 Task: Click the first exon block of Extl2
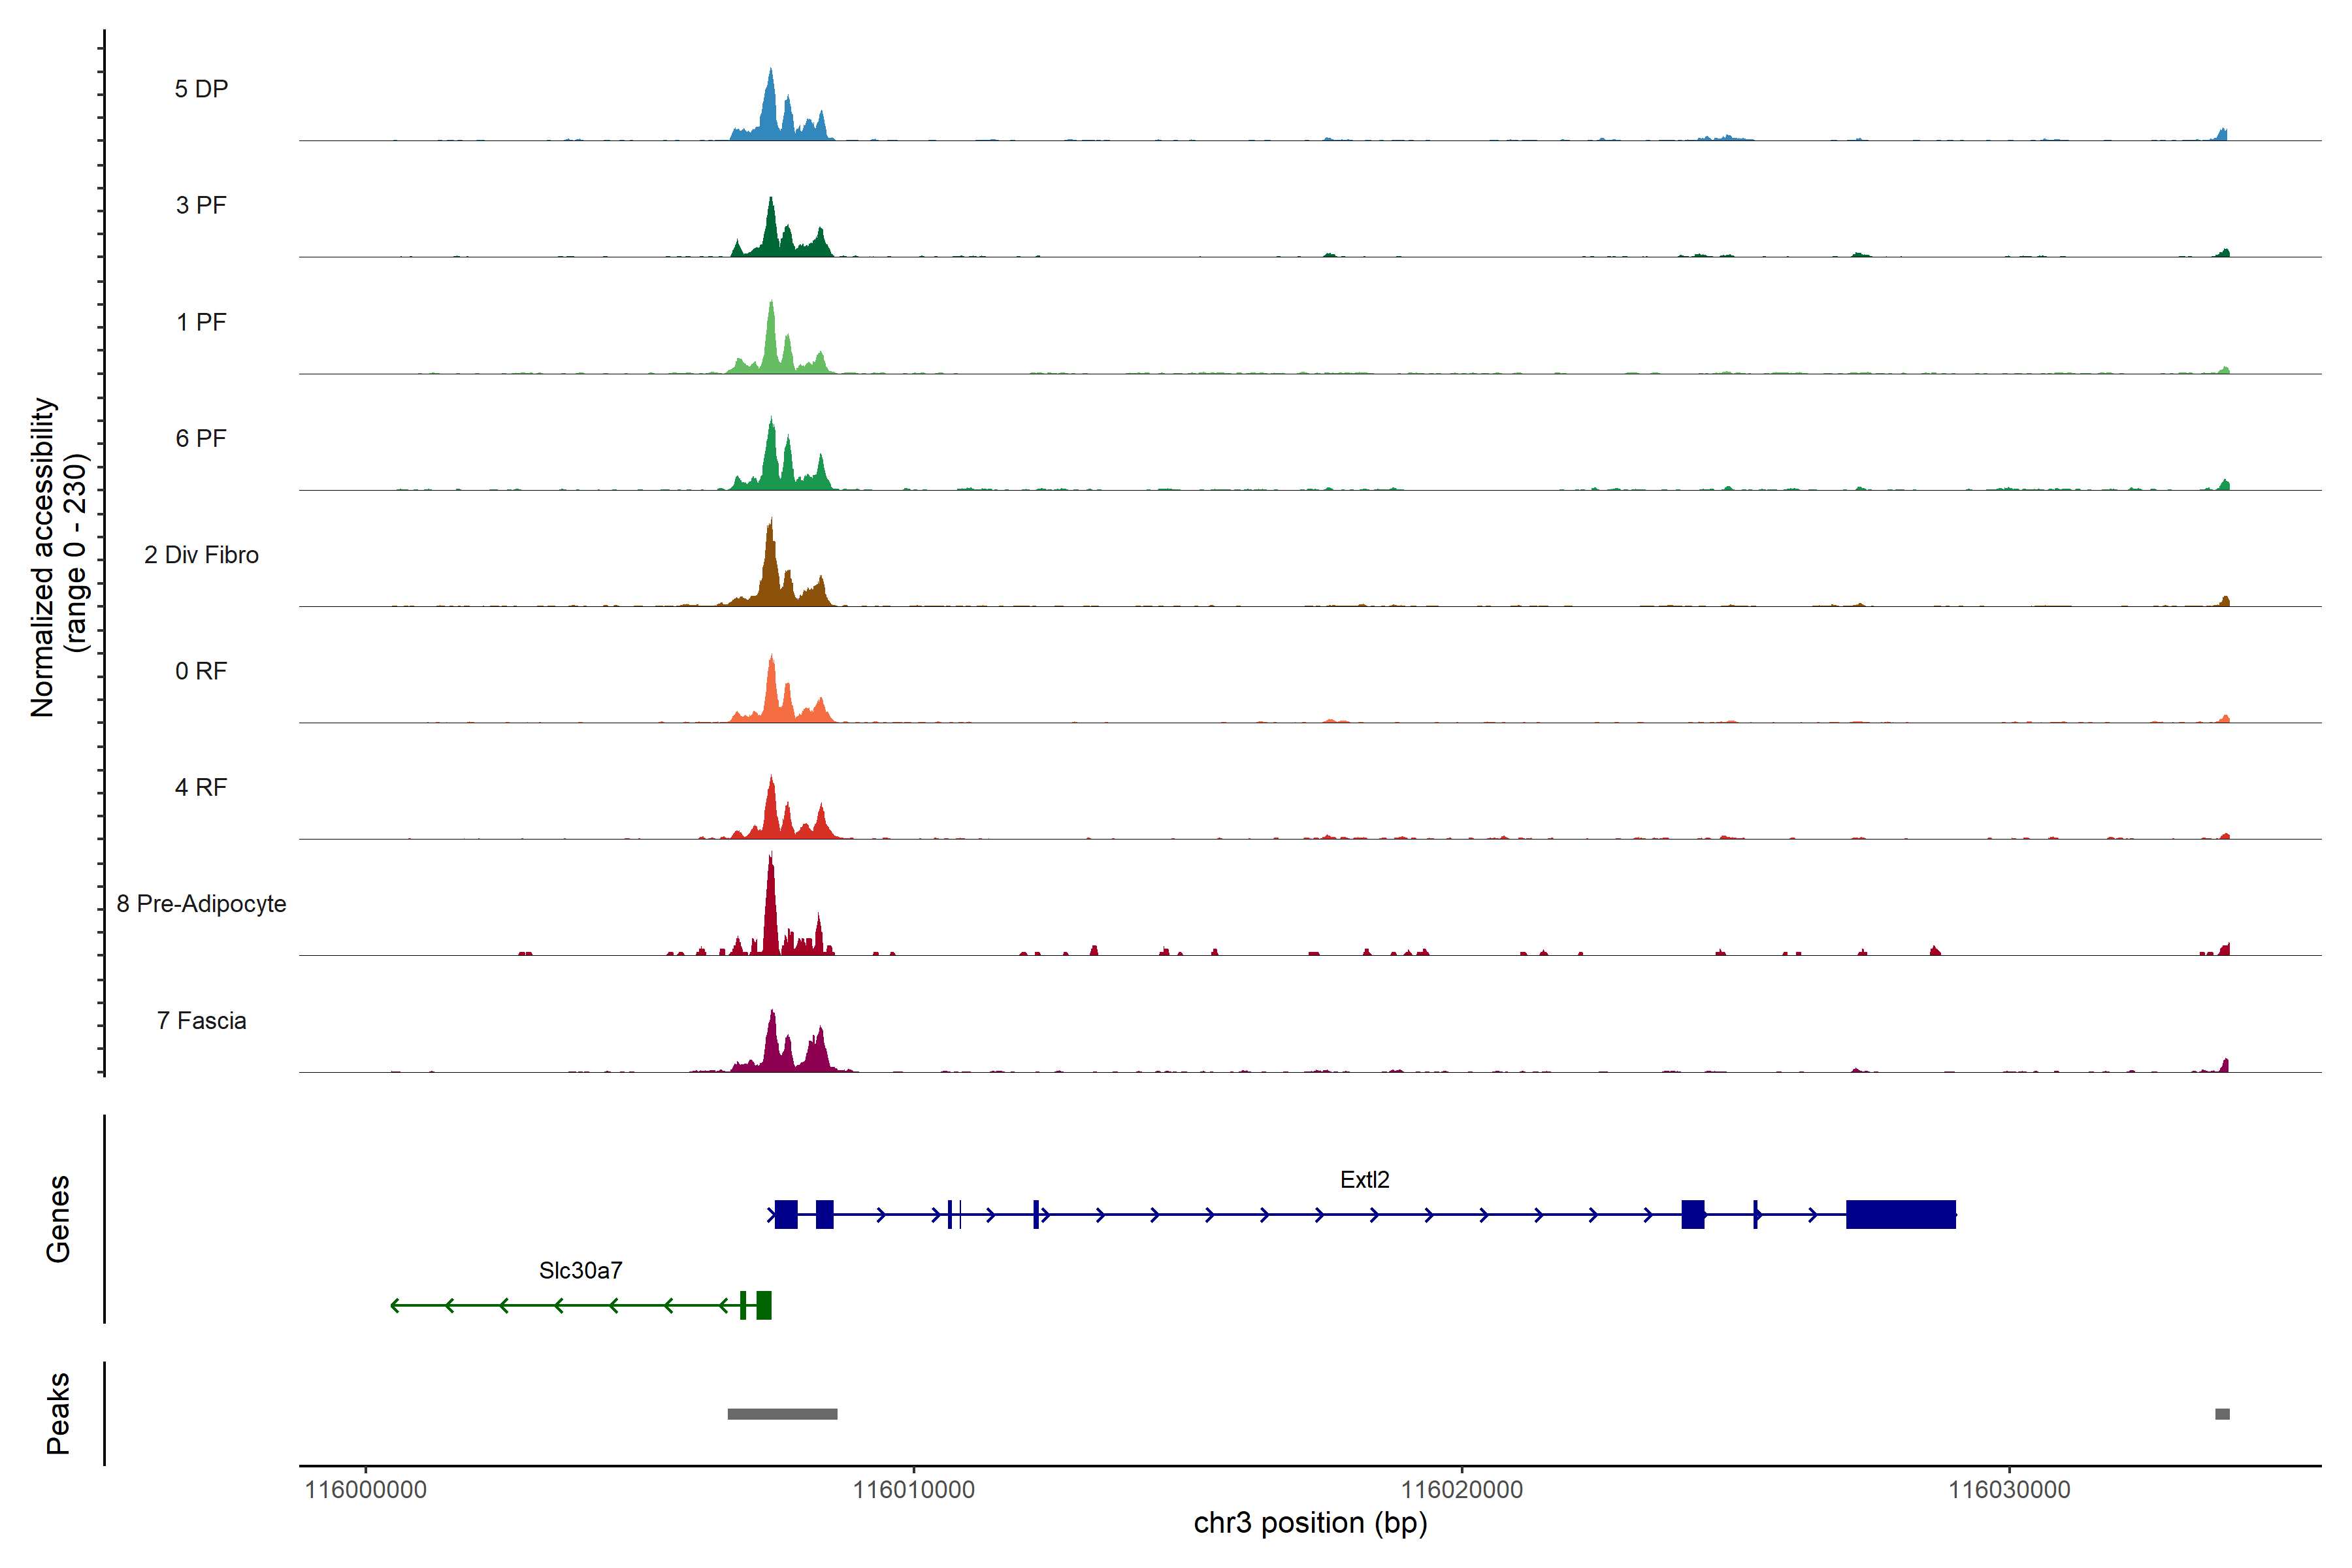click(786, 1214)
